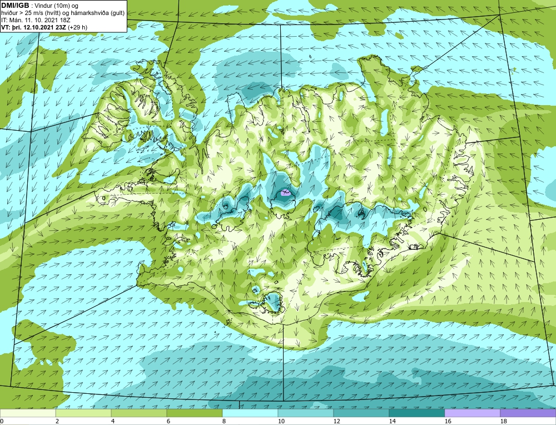Image resolution: width=556 pixels, height=425 pixels.
Task: Select the 14–16 m/s dark teal swatch
Action: (417, 413)
